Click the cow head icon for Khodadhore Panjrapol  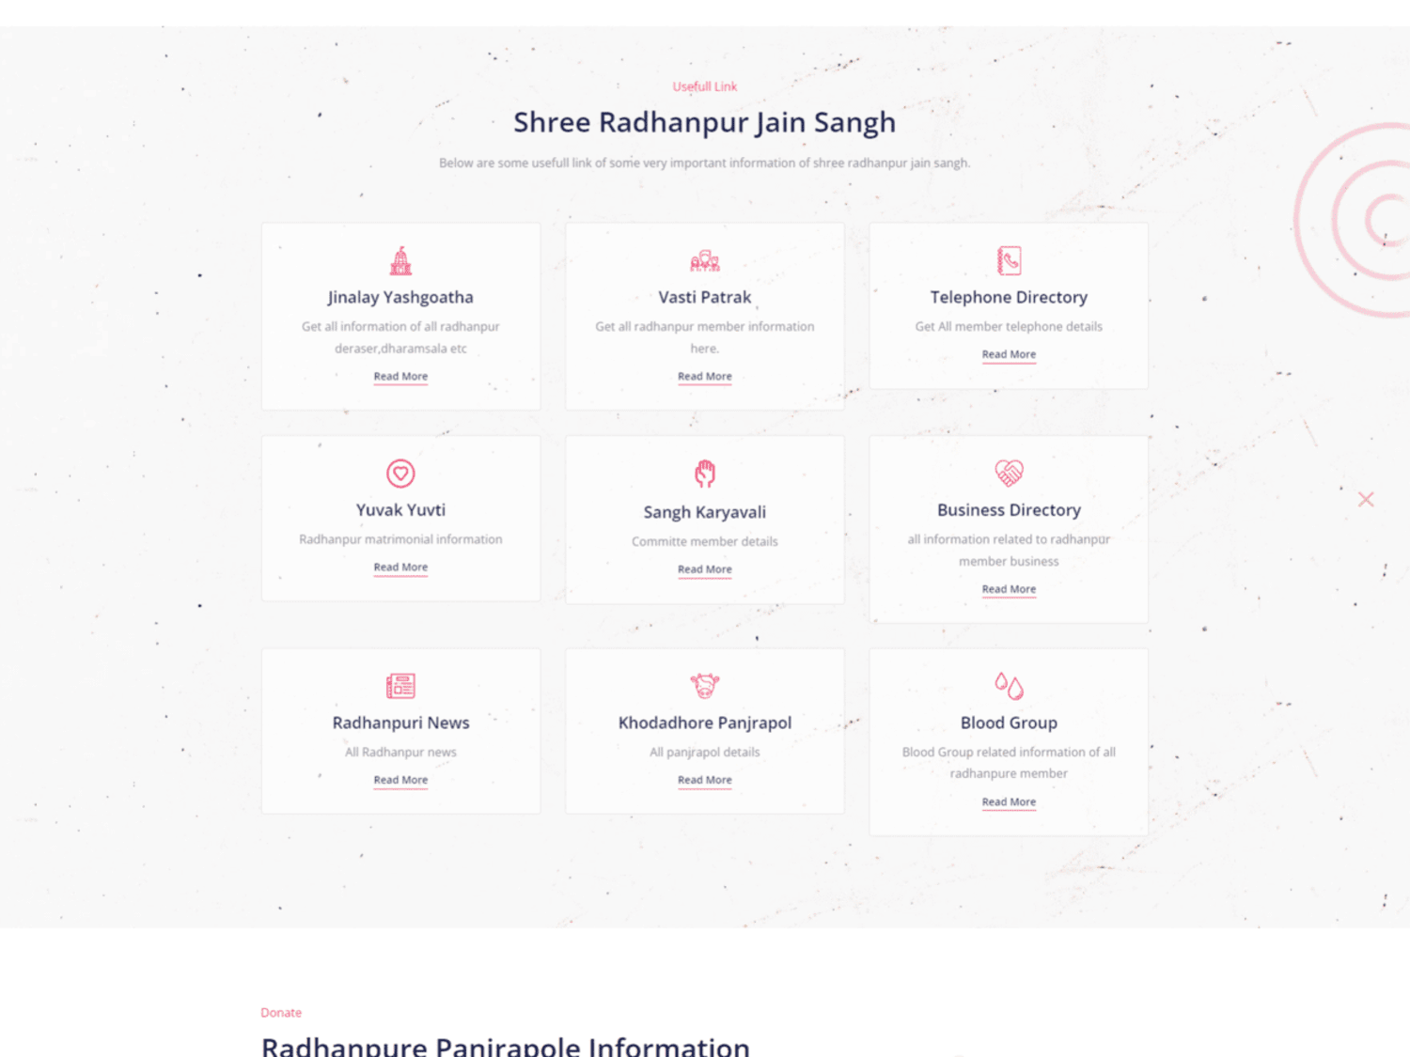pyautogui.click(x=705, y=686)
